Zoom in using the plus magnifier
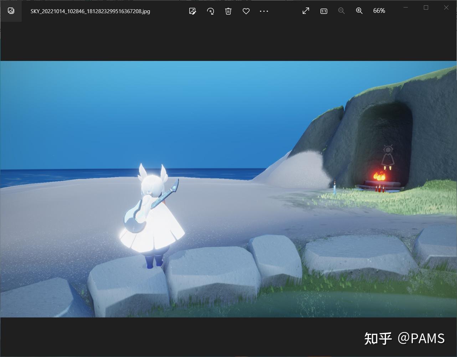This screenshot has height=357, width=457. pos(359,11)
